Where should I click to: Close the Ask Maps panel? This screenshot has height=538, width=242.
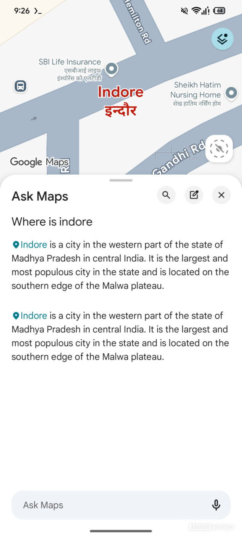click(221, 195)
